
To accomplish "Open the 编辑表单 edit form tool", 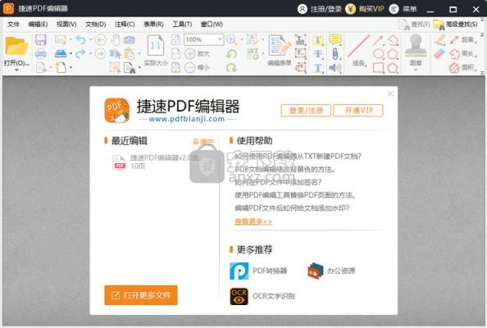I will click(280, 50).
